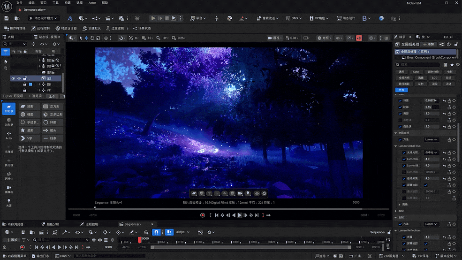
Task: Select the light tool category in sidebar
Action: [9, 203]
